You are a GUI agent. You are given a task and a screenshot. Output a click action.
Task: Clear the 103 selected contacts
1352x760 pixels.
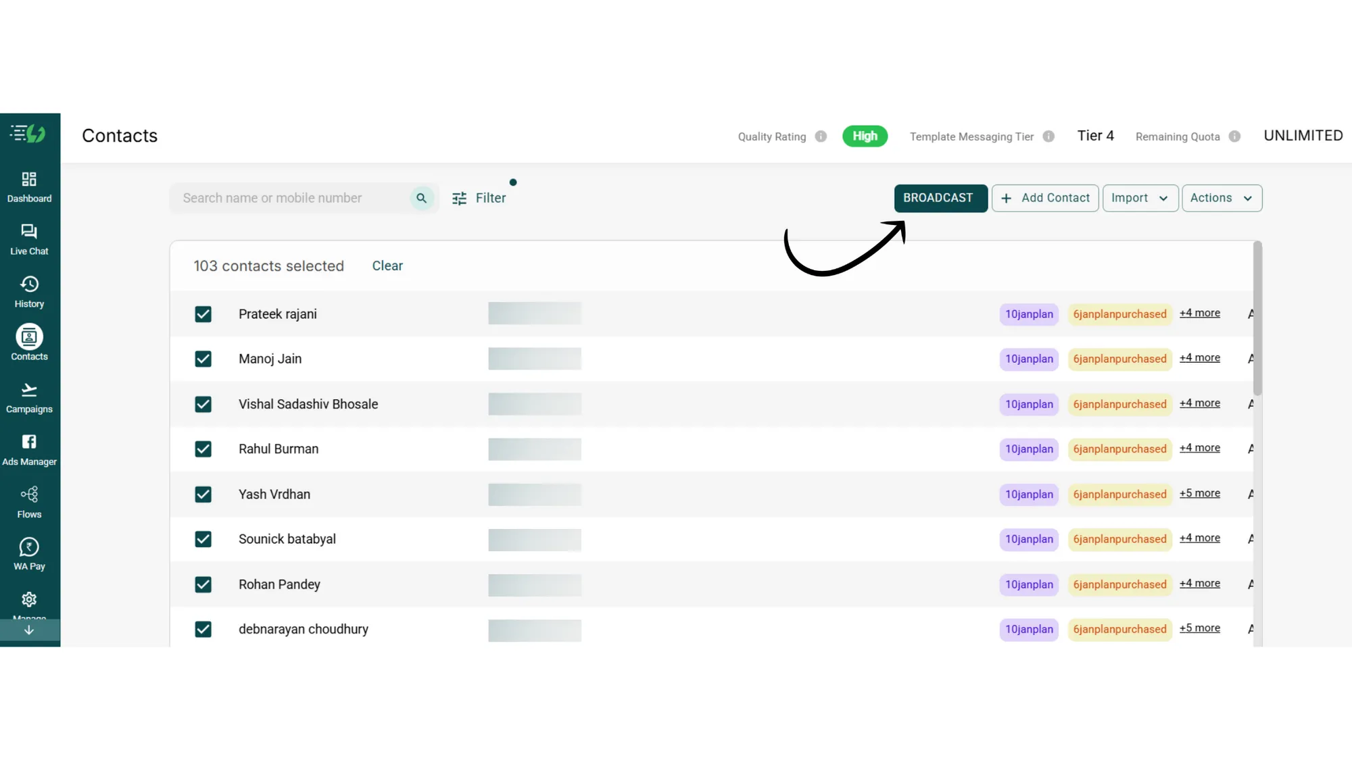click(387, 265)
